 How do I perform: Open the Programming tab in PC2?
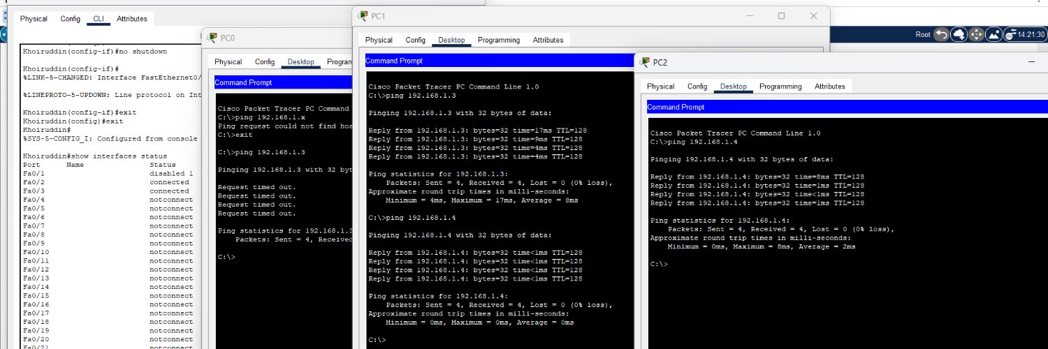[x=780, y=87]
